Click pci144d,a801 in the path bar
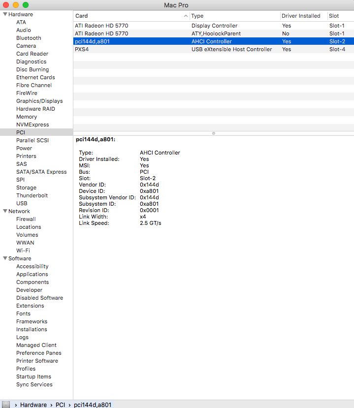Screen dimensions: 354x408 coord(93,405)
